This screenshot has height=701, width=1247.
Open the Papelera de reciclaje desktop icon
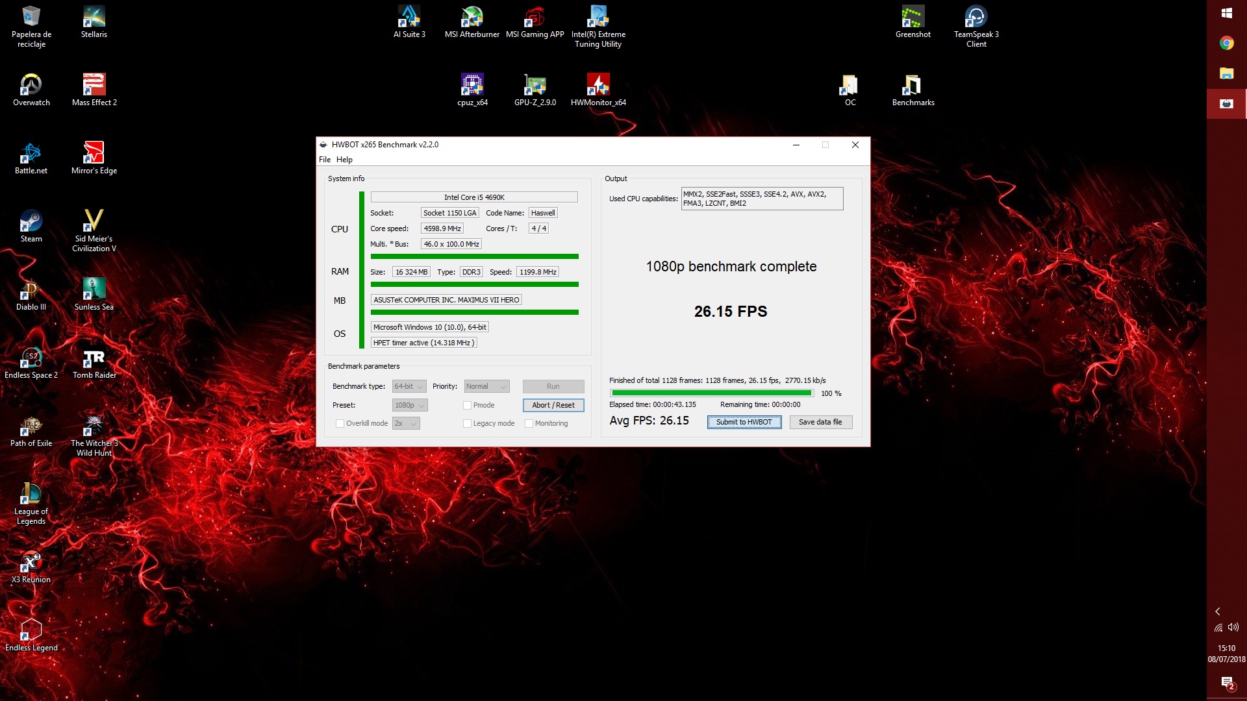click(31, 27)
